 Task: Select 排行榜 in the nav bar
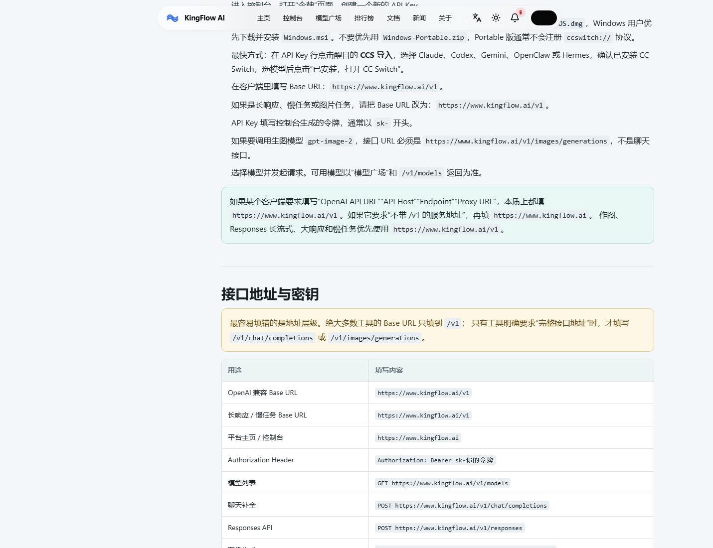(x=364, y=18)
